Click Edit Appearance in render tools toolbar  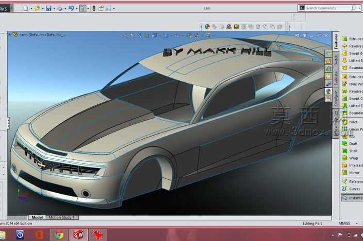point(207,27)
